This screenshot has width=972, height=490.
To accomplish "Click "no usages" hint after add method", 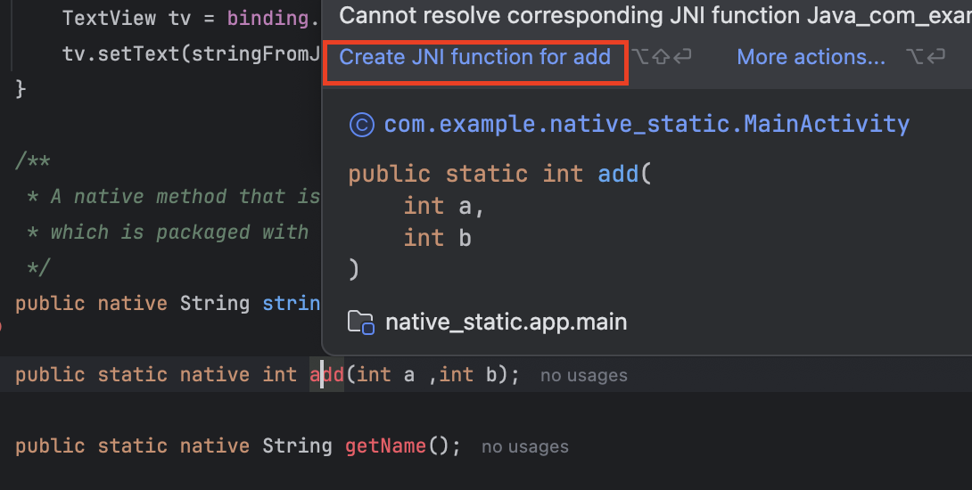I will pyautogui.click(x=583, y=376).
